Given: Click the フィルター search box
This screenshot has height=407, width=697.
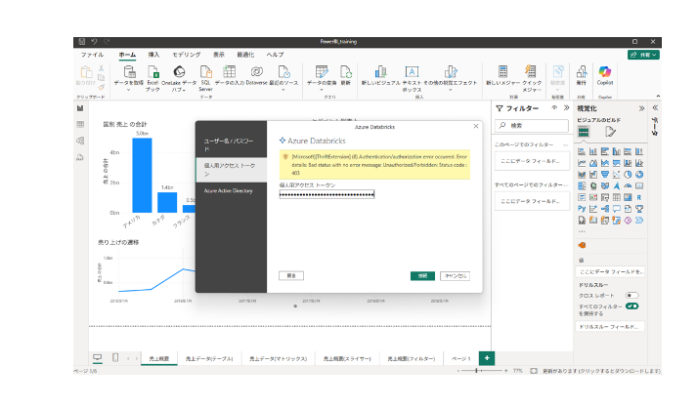Looking at the screenshot, I should [x=532, y=126].
